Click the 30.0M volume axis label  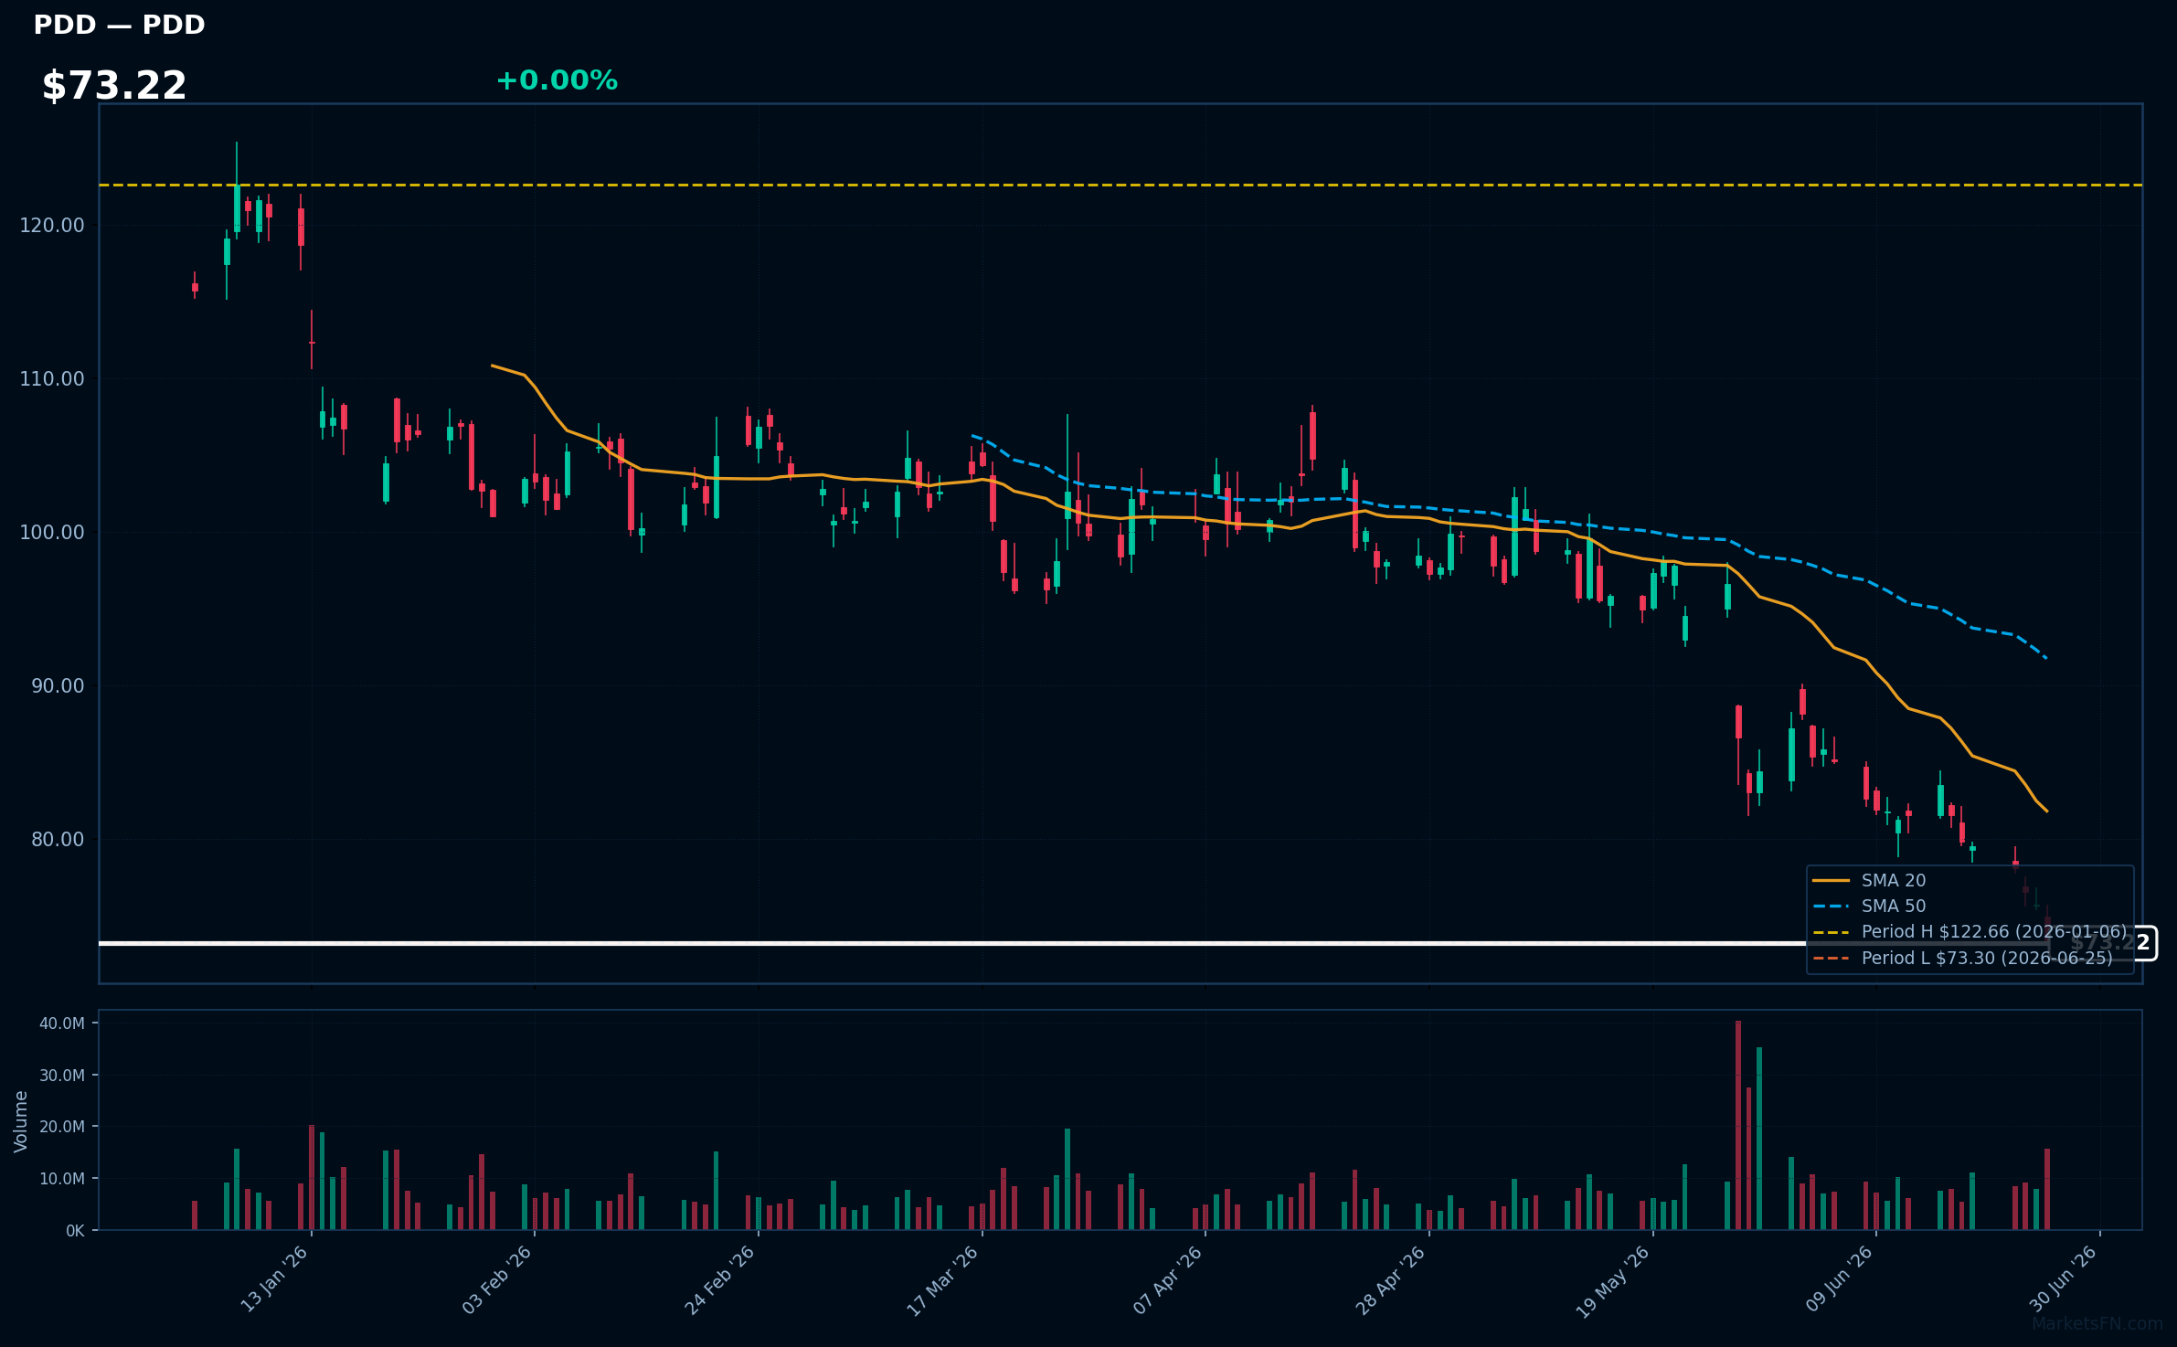[62, 1076]
